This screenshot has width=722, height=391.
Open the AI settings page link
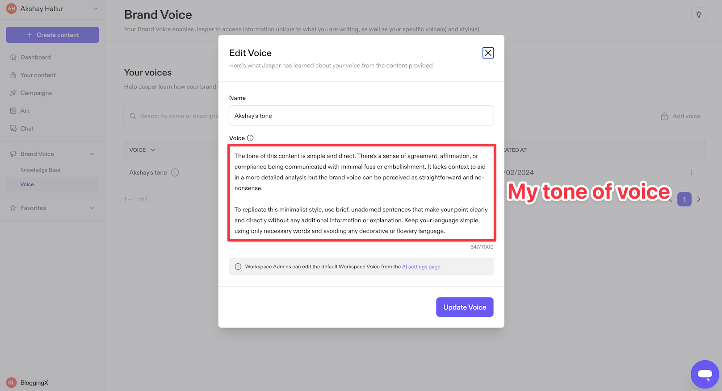click(x=421, y=266)
